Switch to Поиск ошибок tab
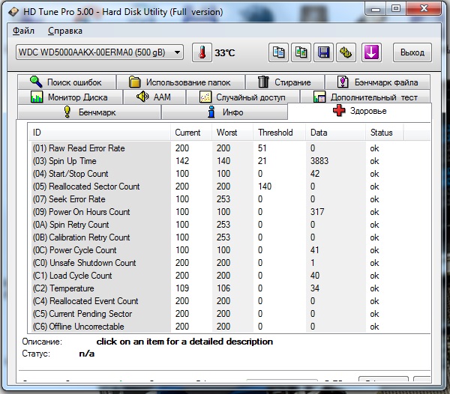The image size is (450, 394). click(67, 82)
